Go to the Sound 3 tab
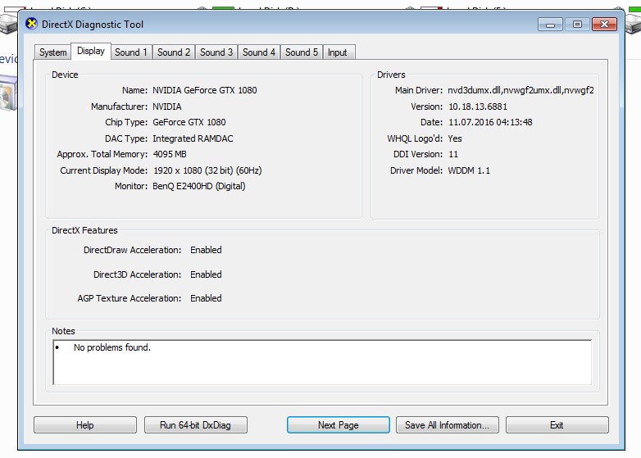This screenshot has height=458, width=641. tap(216, 52)
